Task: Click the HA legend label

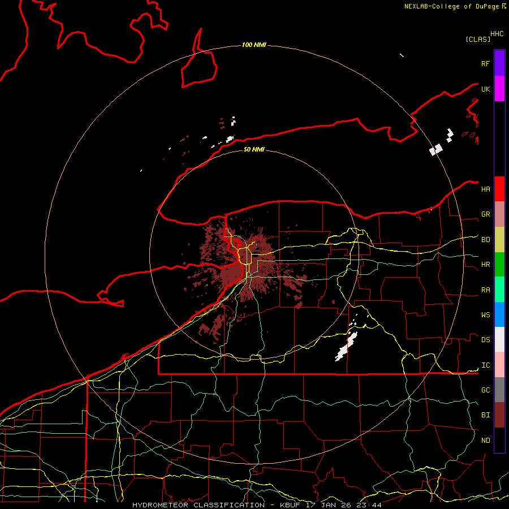Action: 486,189
